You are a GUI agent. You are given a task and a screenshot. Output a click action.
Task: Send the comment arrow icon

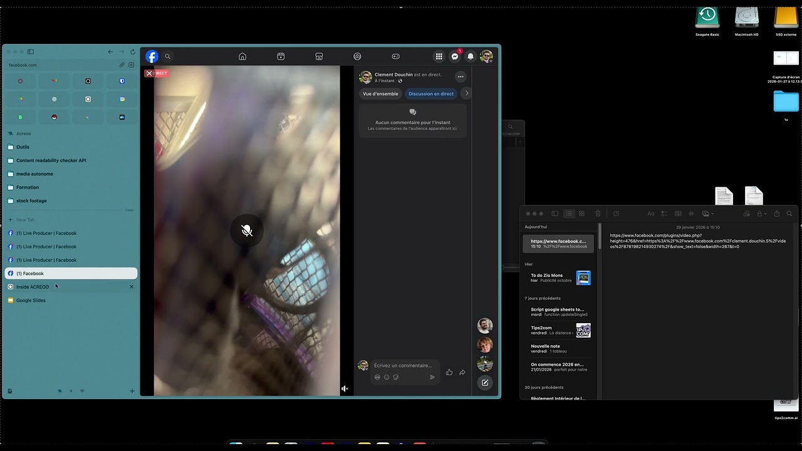point(432,377)
